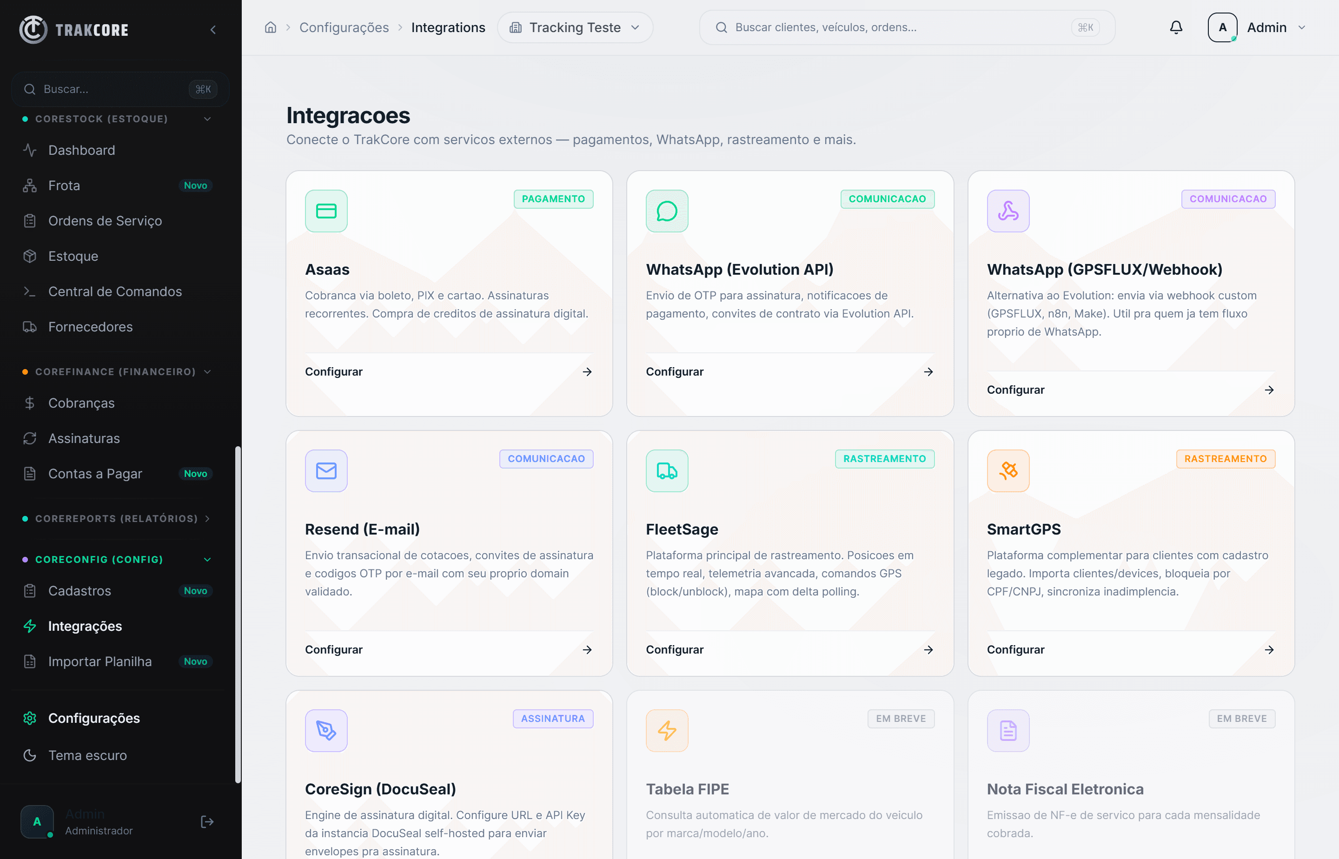Viewport: 1339px width, 859px height.
Task: Click the Nota Fiscal Eletronica document icon
Action: [1008, 731]
